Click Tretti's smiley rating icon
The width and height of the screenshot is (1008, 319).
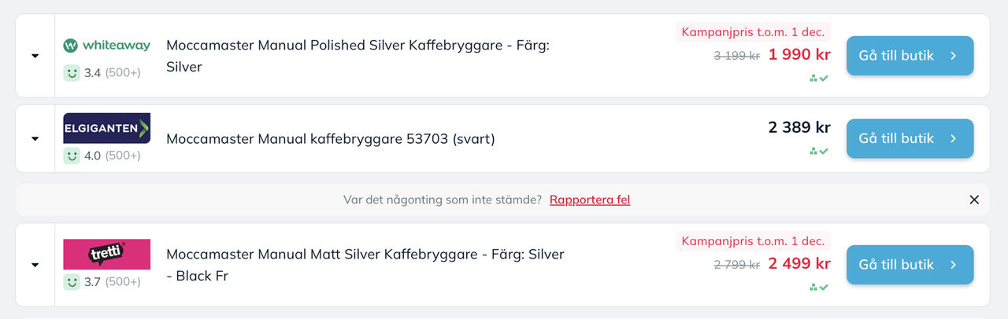[72, 281]
